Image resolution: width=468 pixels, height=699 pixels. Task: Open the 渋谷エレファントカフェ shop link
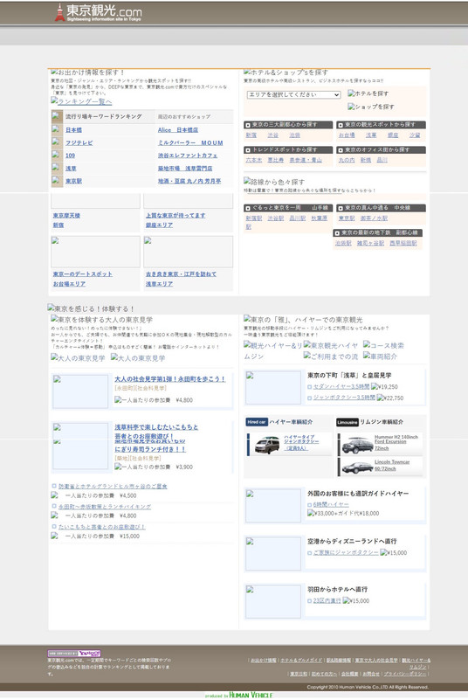tap(188, 156)
